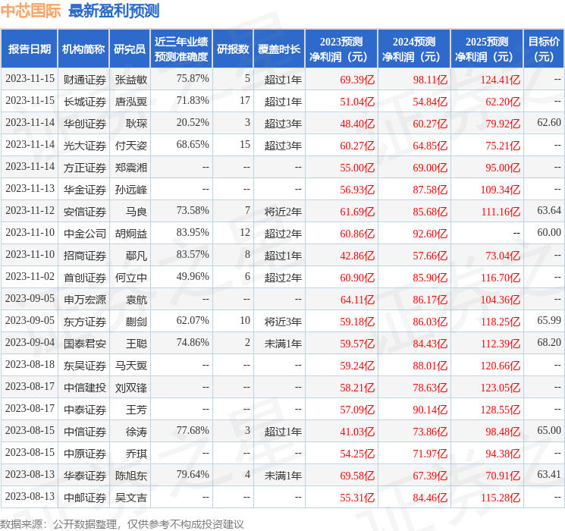Click 2025 forecast value 124.41亿
The height and width of the screenshot is (531, 565).
point(500,80)
